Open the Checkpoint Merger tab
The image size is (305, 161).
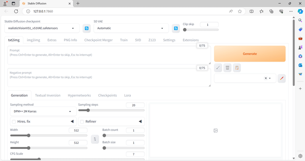pyautogui.click(x=98, y=40)
